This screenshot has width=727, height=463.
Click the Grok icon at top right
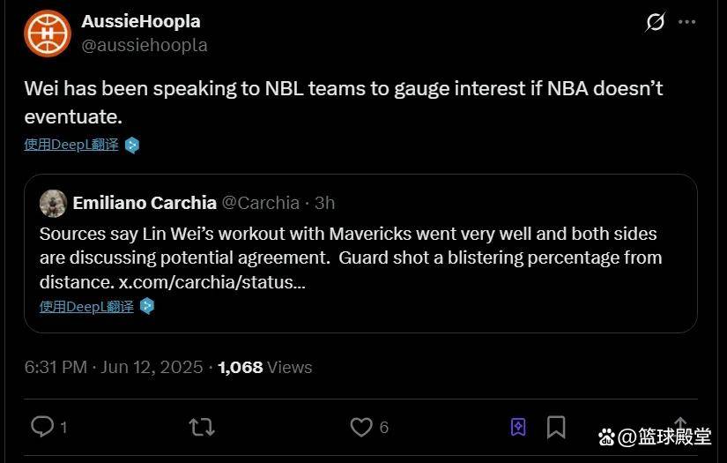655,22
